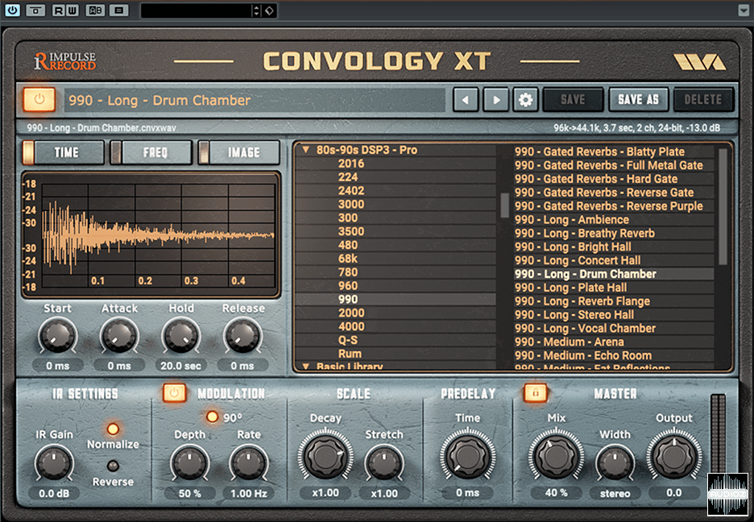Screen dimensions: 754x522
Task: Toggle the 90° modulation phase LED
Action: click(x=212, y=416)
